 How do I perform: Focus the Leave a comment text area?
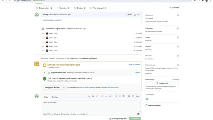(91, 106)
